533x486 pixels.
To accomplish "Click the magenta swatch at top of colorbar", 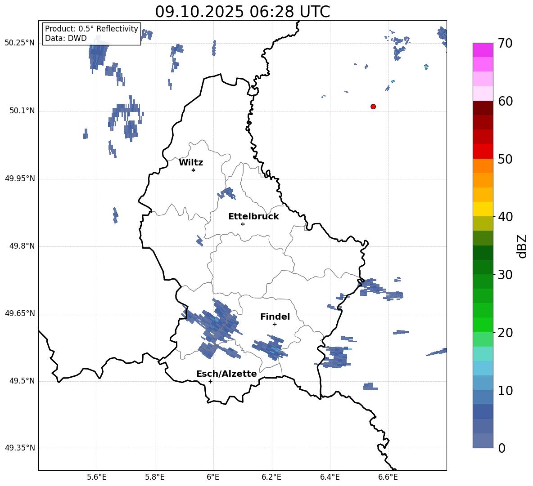I will tap(483, 50).
